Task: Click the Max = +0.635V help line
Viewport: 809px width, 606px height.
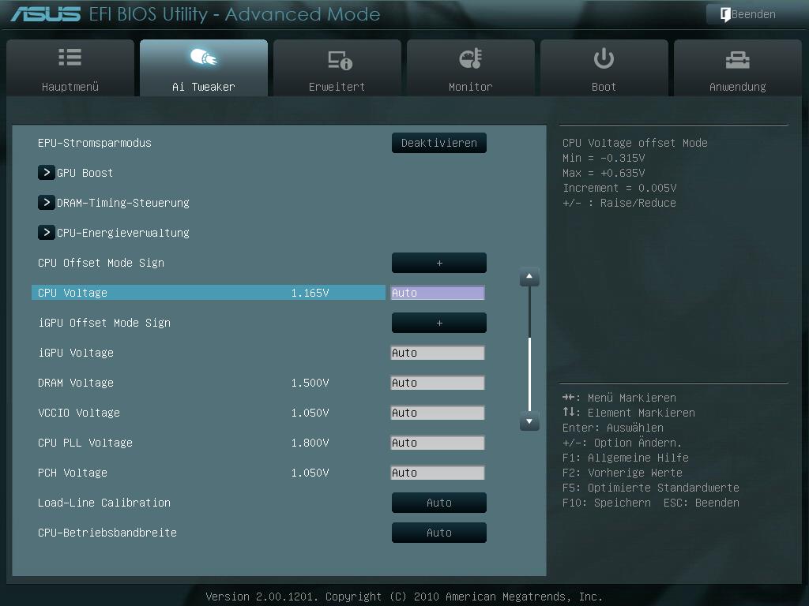Action: pos(604,173)
